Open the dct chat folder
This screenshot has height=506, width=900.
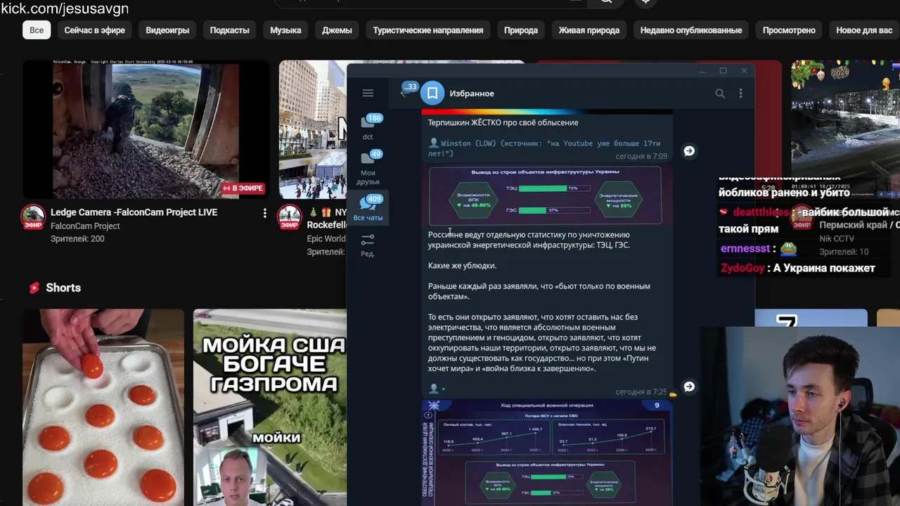[x=368, y=127]
